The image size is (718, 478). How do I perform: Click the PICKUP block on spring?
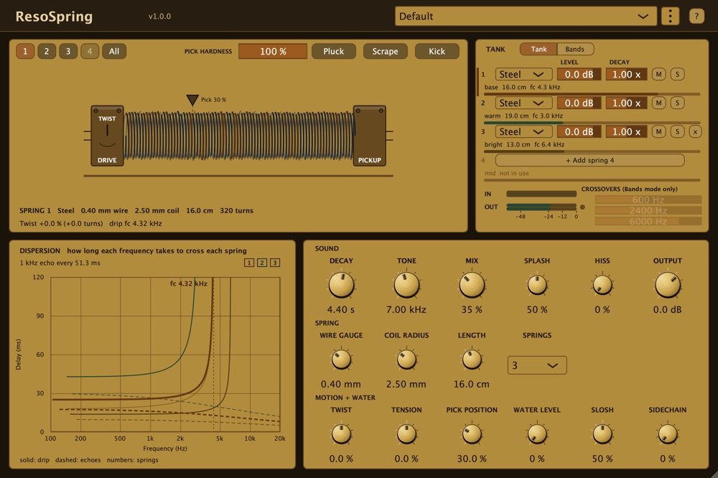point(369,136)
